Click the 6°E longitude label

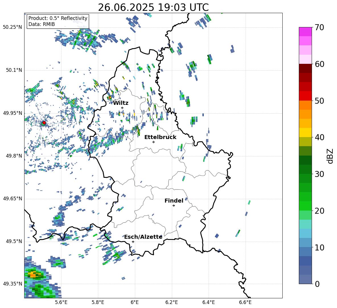tap(135, 302)
